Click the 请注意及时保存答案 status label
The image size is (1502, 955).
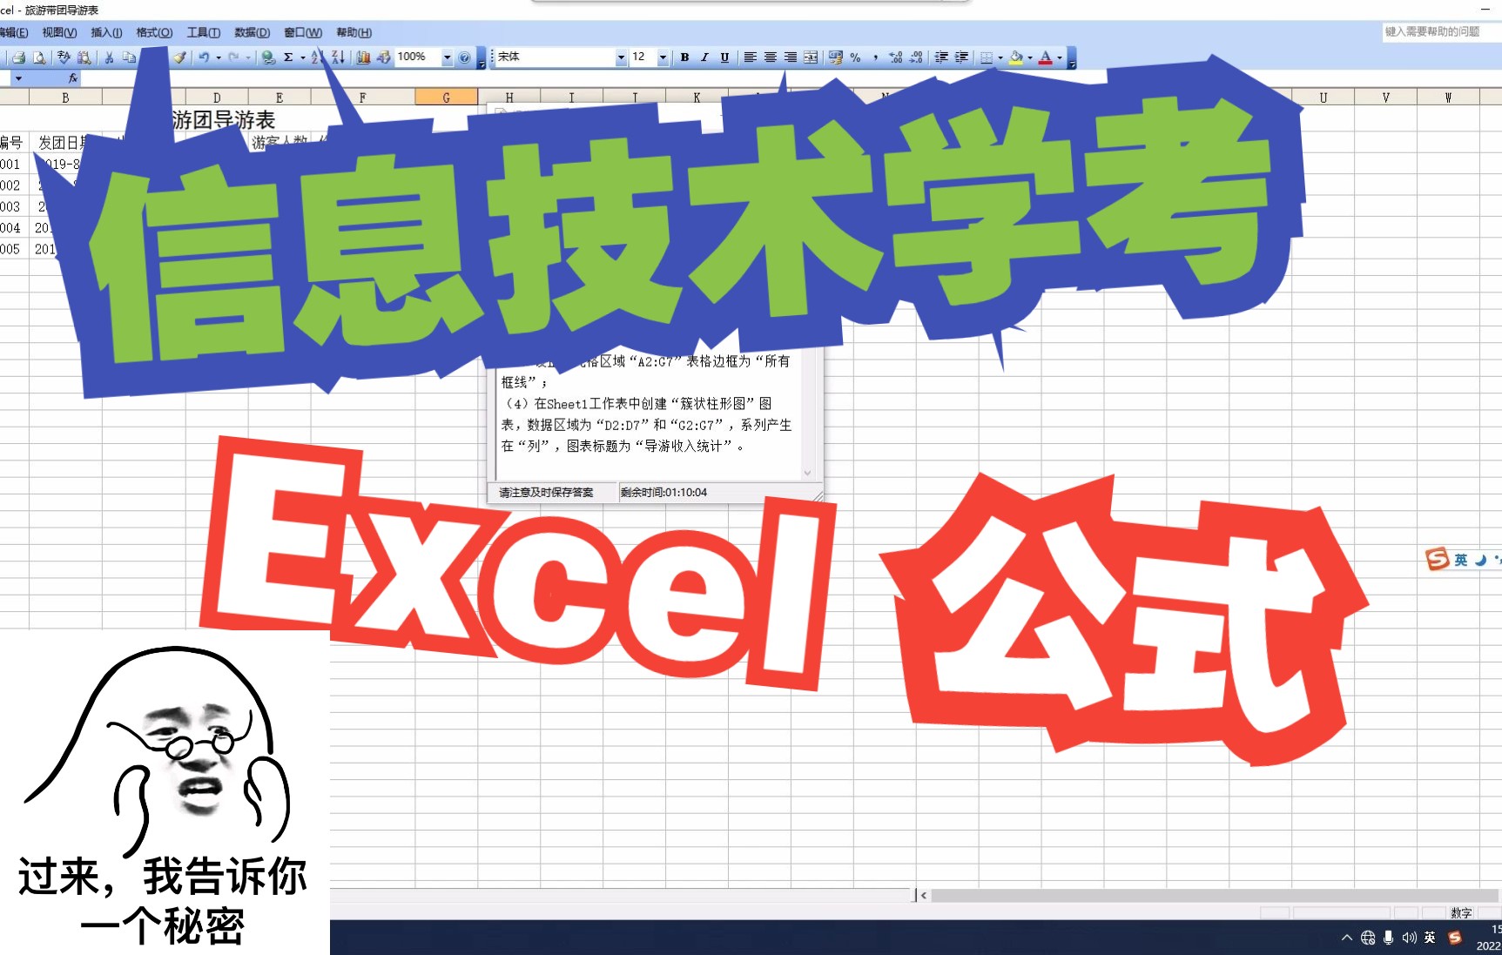point(546,493)
